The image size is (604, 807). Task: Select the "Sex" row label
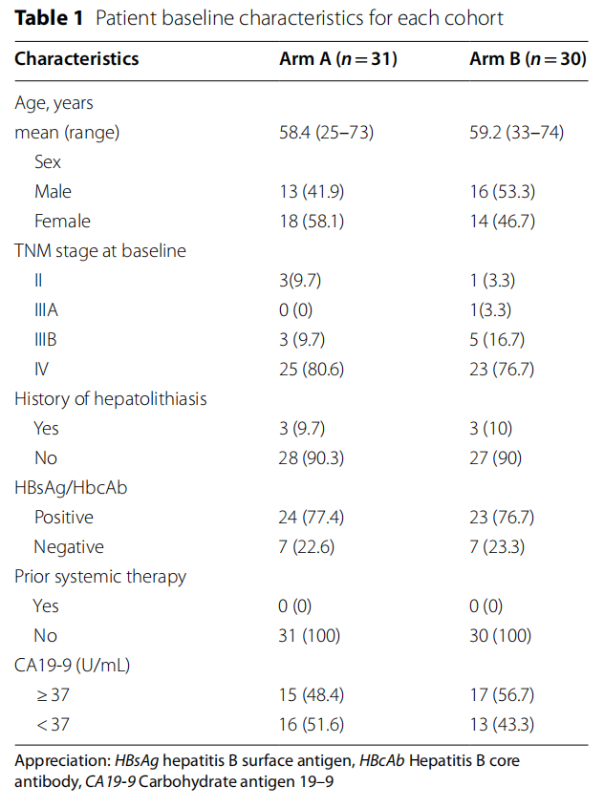click(48, 162)
